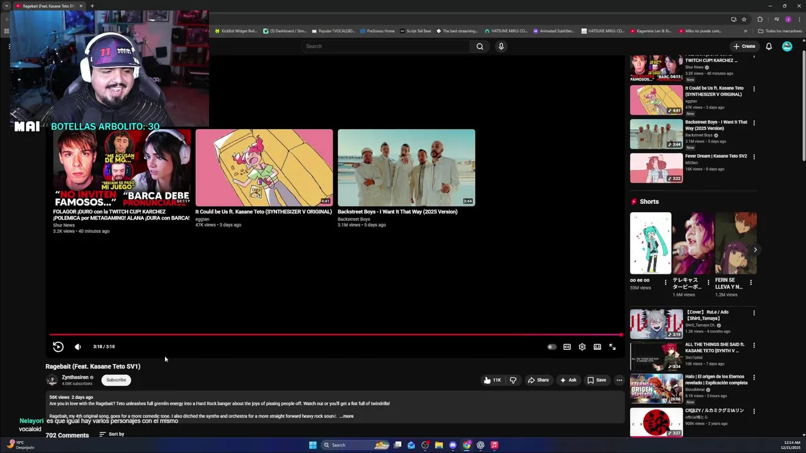The image size is (806, 453).
Task: Open menu for ALL THE THINGS SHE SAID video
Action: click(754, 345)
